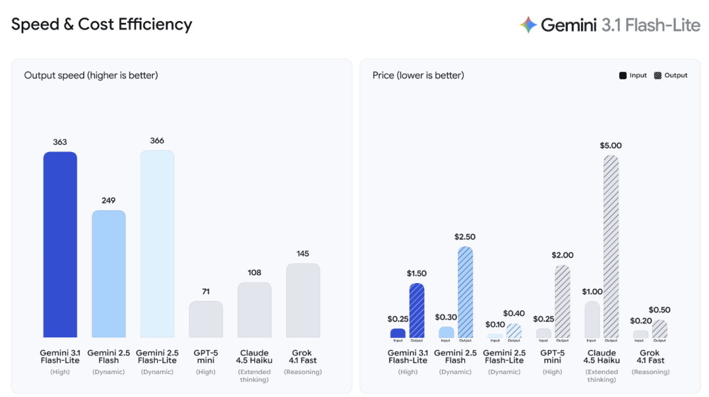Select Claude 4.5 Haiku's $1.00 input price bar

tap(591, 320)
